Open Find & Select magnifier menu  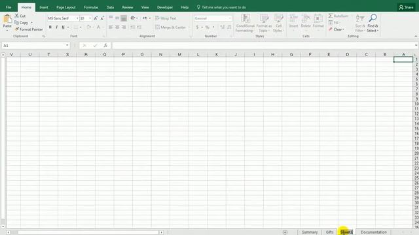[x=373, y=23]
